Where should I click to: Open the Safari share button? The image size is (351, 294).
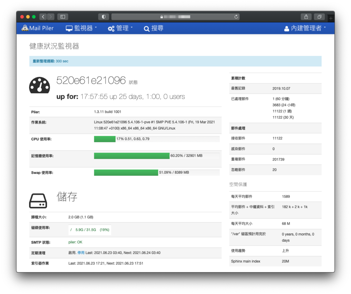coord(306,17)
